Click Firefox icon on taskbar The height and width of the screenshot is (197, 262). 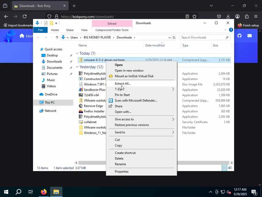point(44,192)
